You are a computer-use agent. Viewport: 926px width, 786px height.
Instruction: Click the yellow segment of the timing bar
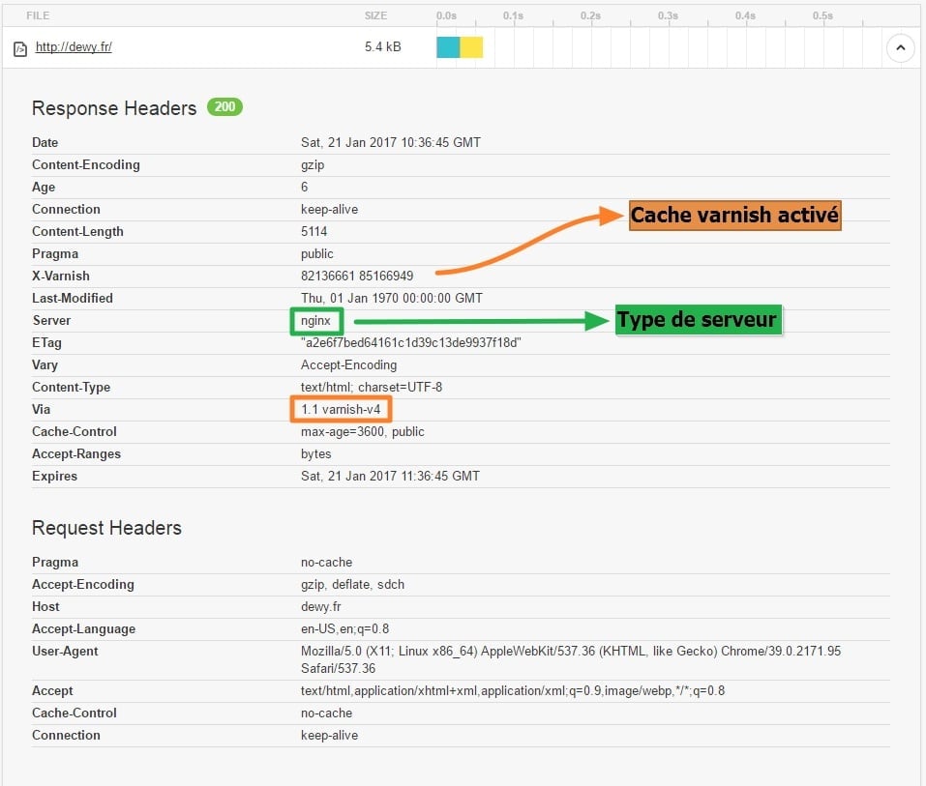point(471,47)
